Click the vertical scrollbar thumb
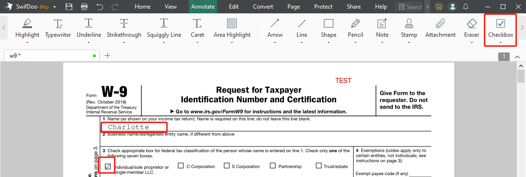 [521, 76]
